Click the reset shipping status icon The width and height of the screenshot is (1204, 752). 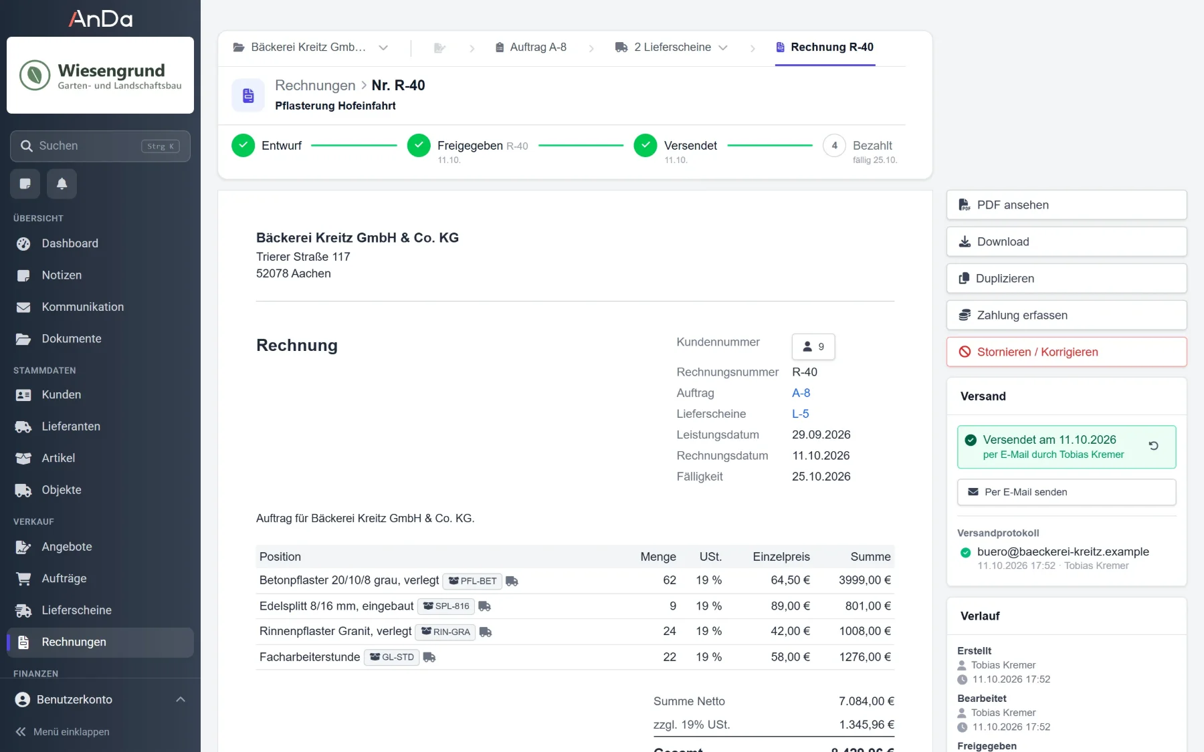(x=1153, y=446)
